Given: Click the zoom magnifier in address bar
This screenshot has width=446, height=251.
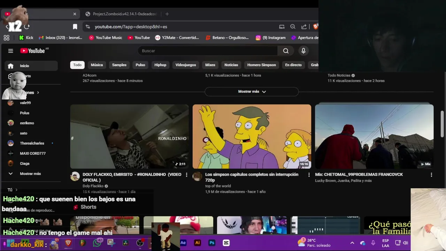Looking at the screenshot, I should point(293,26).
